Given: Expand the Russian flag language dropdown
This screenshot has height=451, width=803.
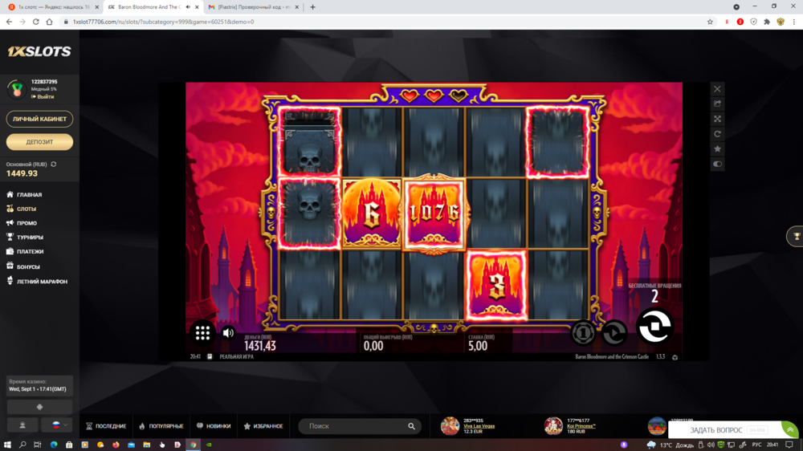Looking at the screenshot, I should [x=59, y=425].
